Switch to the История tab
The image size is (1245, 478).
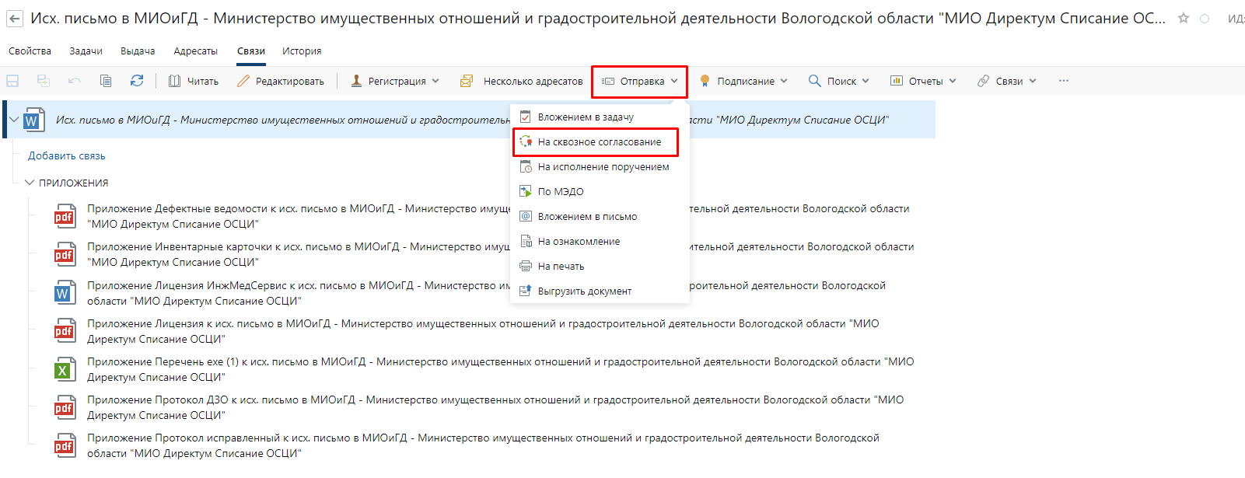(x=302, y=51)
